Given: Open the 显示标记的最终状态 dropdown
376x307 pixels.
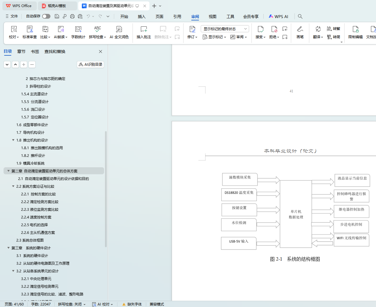Looking at the screenshot, I should (224, 29).
